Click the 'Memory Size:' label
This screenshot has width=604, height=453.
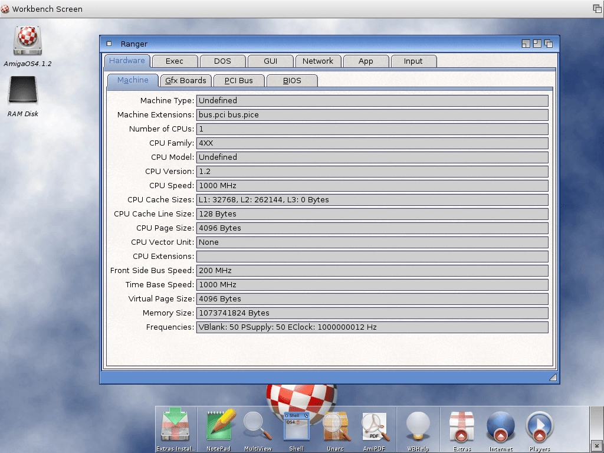click(168, 313)
